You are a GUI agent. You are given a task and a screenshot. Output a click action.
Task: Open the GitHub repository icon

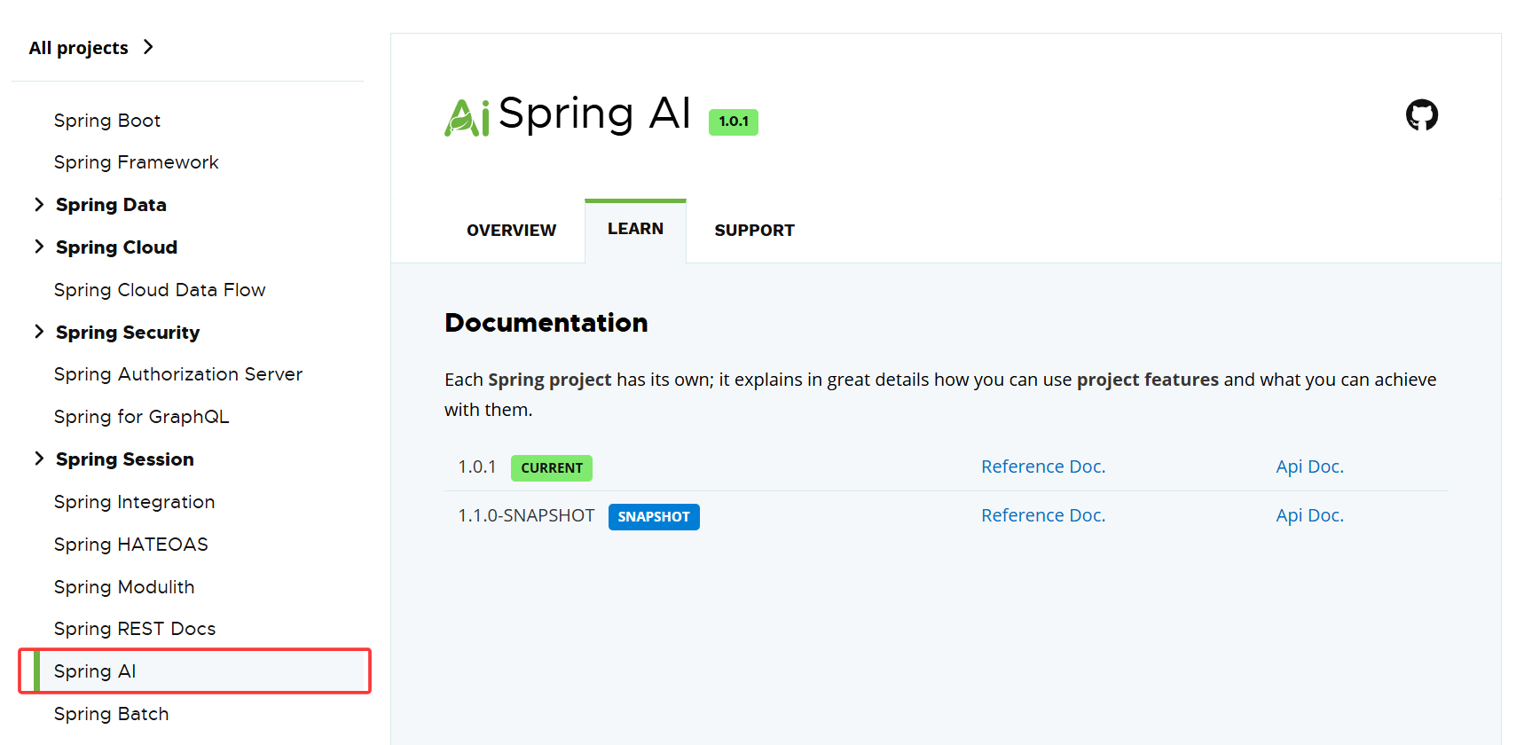(x=1422, y=114)
